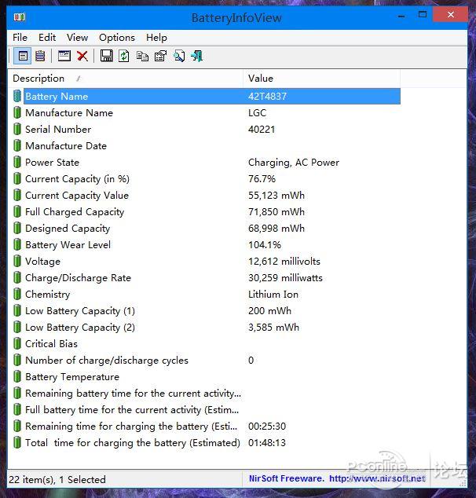Click battery icon beside Serial Number
476x498 pixels.
(x=17, y=130)
